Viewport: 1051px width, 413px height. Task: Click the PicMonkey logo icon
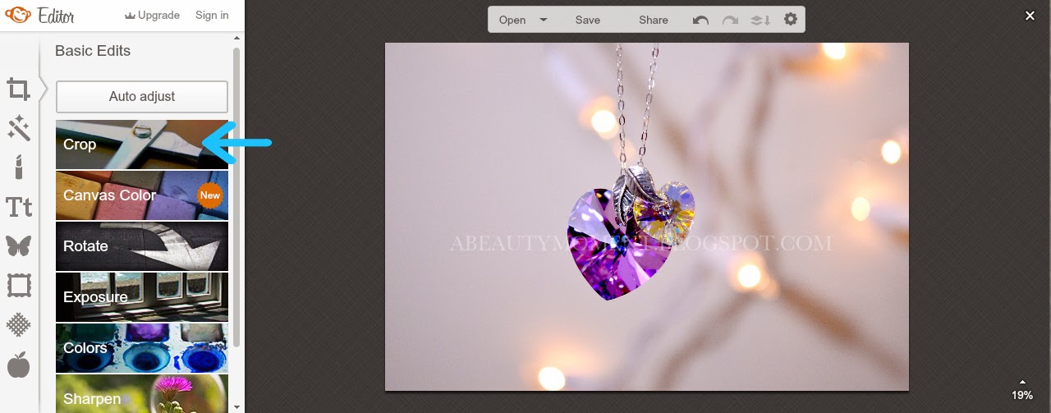point(17,16)
